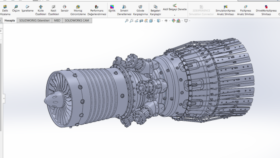Run Performans Değerlendirmesi

(97, 10)
